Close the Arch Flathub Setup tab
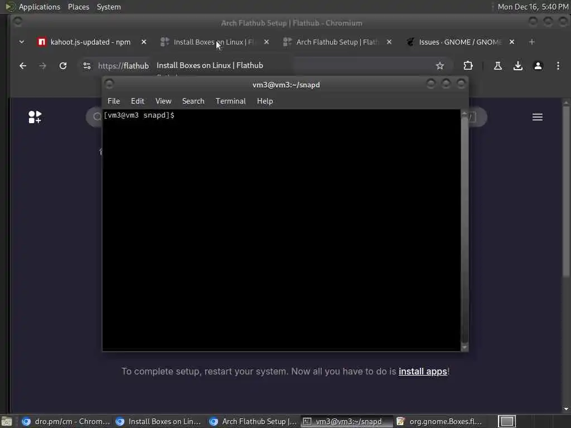 pos(389,42)
